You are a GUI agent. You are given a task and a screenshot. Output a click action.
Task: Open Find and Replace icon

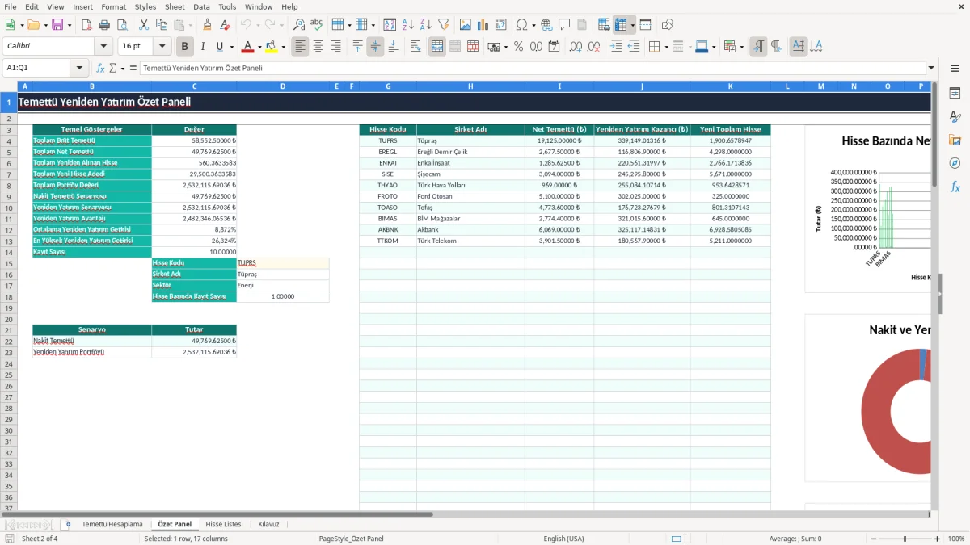click(299, 25)
